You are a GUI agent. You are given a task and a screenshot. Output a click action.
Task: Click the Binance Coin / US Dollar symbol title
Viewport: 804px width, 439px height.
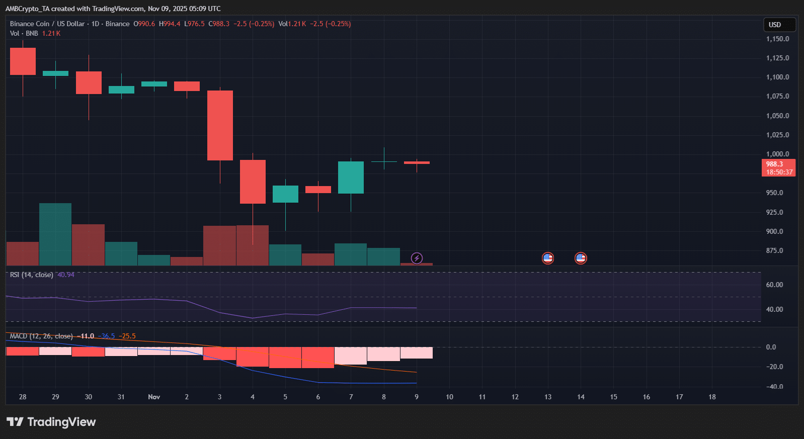pyautogui.click(x=47, y=24)
